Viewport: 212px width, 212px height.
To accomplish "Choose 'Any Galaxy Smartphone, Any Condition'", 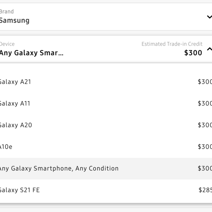I will (59, 169).
